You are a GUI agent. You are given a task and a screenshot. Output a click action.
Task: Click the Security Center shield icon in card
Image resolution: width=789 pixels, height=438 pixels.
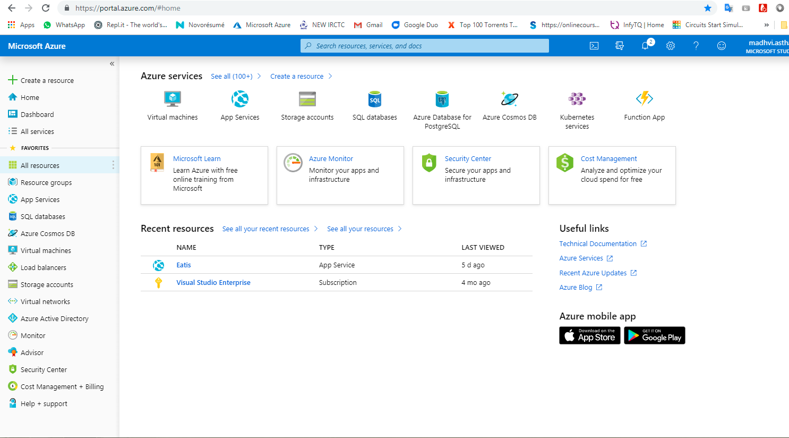click(429, 163)
